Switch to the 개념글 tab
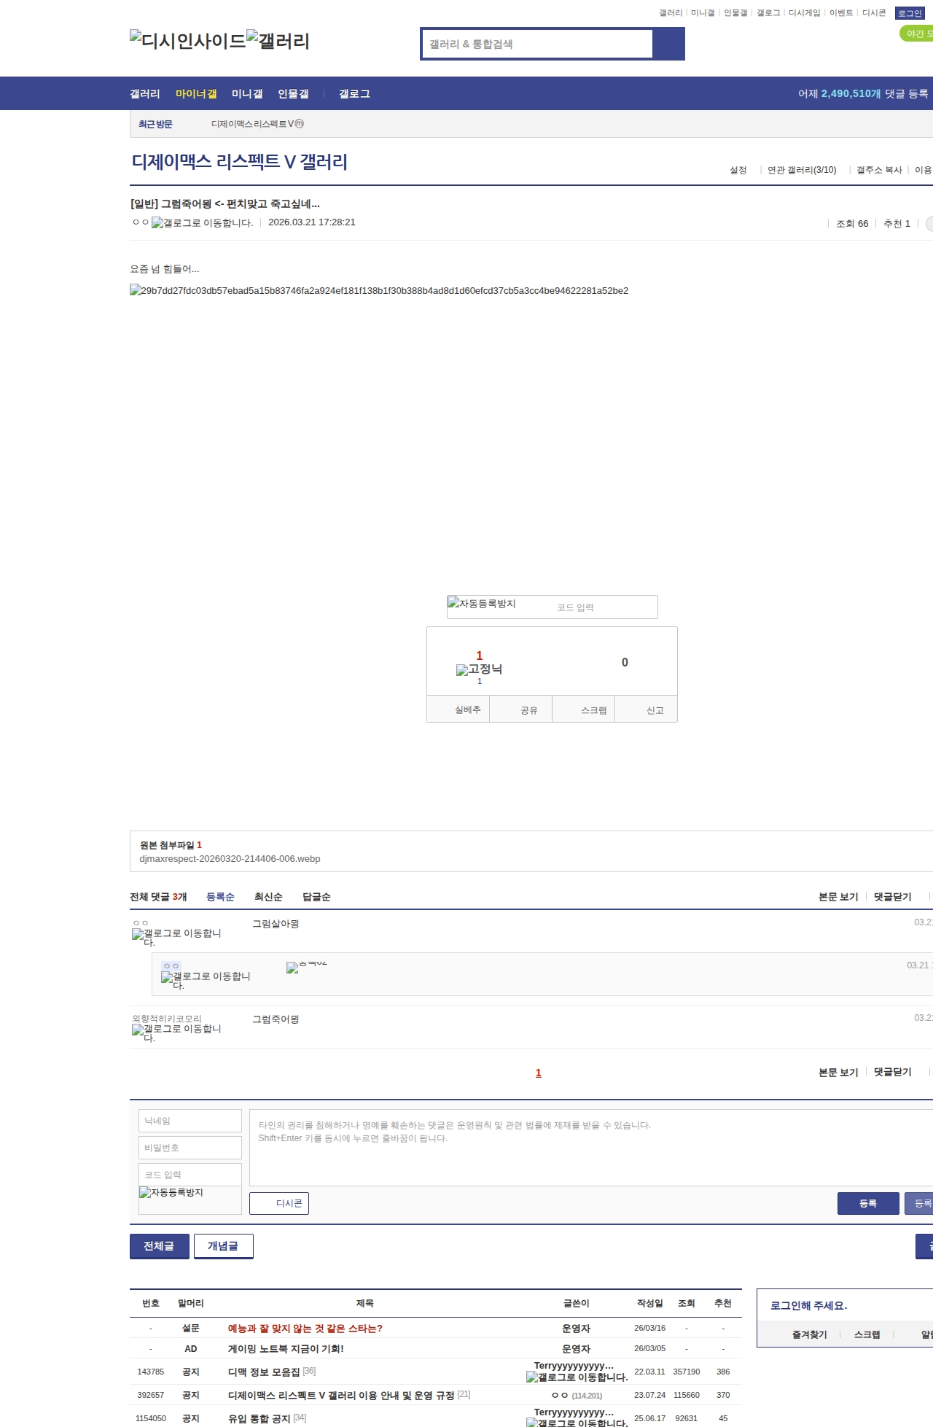Image resolution: width=933 pixels, height=1427 pixels. coord(224,1246)
